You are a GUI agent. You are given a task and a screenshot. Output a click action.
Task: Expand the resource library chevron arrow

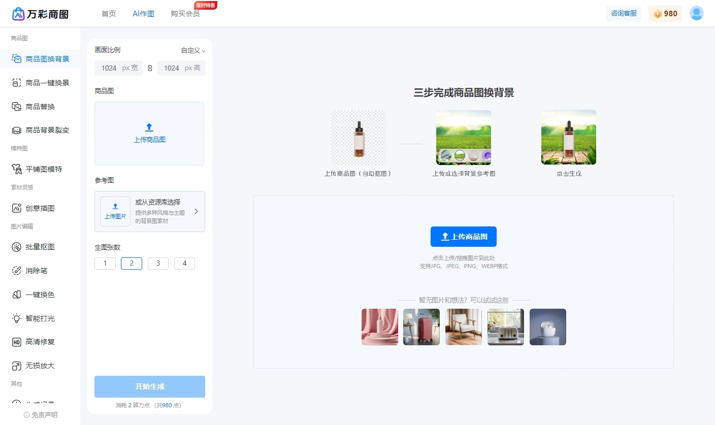pos(197,211)
